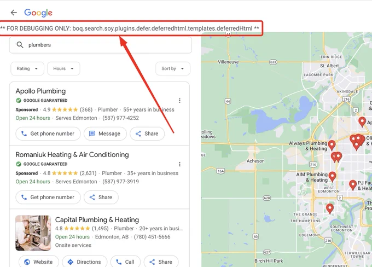Get phone number for Apollo Plumbing

(x=48, y=133)
